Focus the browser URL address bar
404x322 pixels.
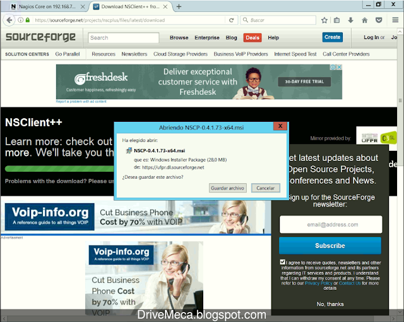[129, 20]
